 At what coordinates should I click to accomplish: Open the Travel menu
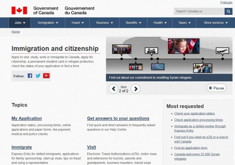tap(78, 23)
